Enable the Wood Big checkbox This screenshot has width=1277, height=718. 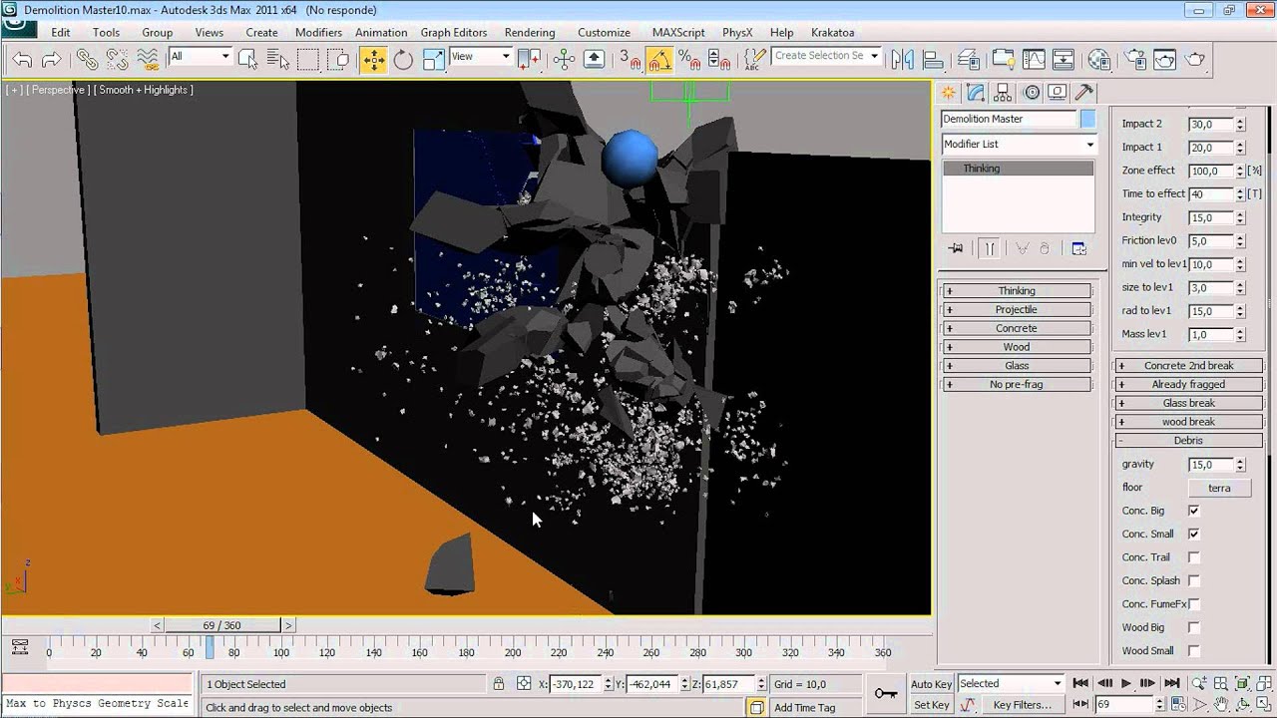point(1193,627)
